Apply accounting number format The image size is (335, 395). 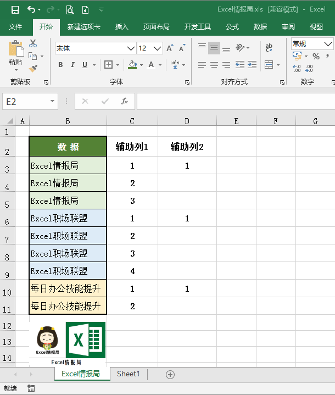point(297,56)
